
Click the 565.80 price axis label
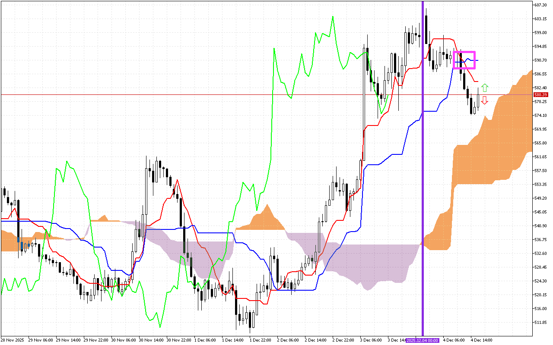click(541, 143)
